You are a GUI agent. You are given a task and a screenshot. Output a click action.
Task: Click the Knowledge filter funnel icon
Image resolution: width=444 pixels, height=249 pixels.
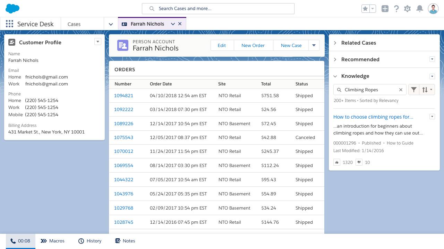414,90
